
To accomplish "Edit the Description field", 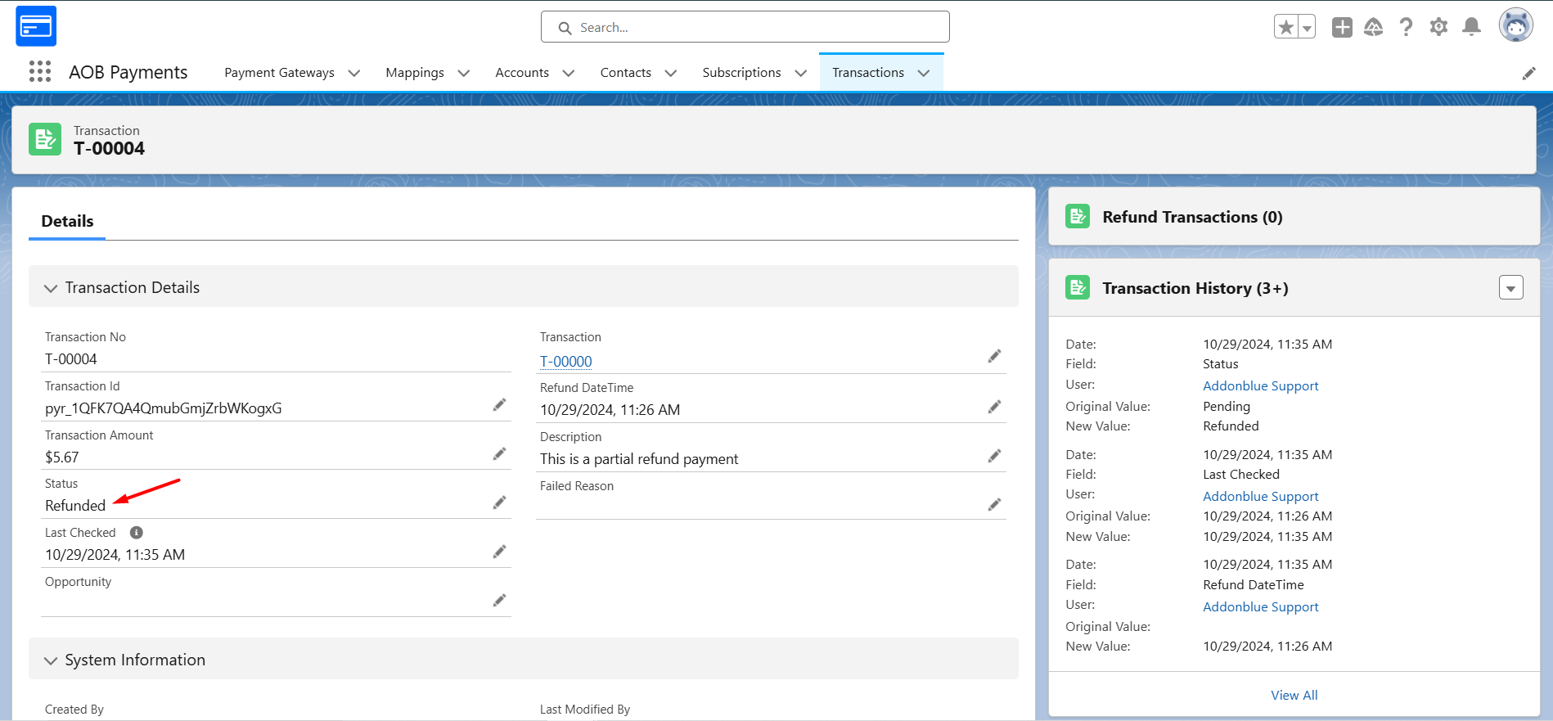I will 994,456.
